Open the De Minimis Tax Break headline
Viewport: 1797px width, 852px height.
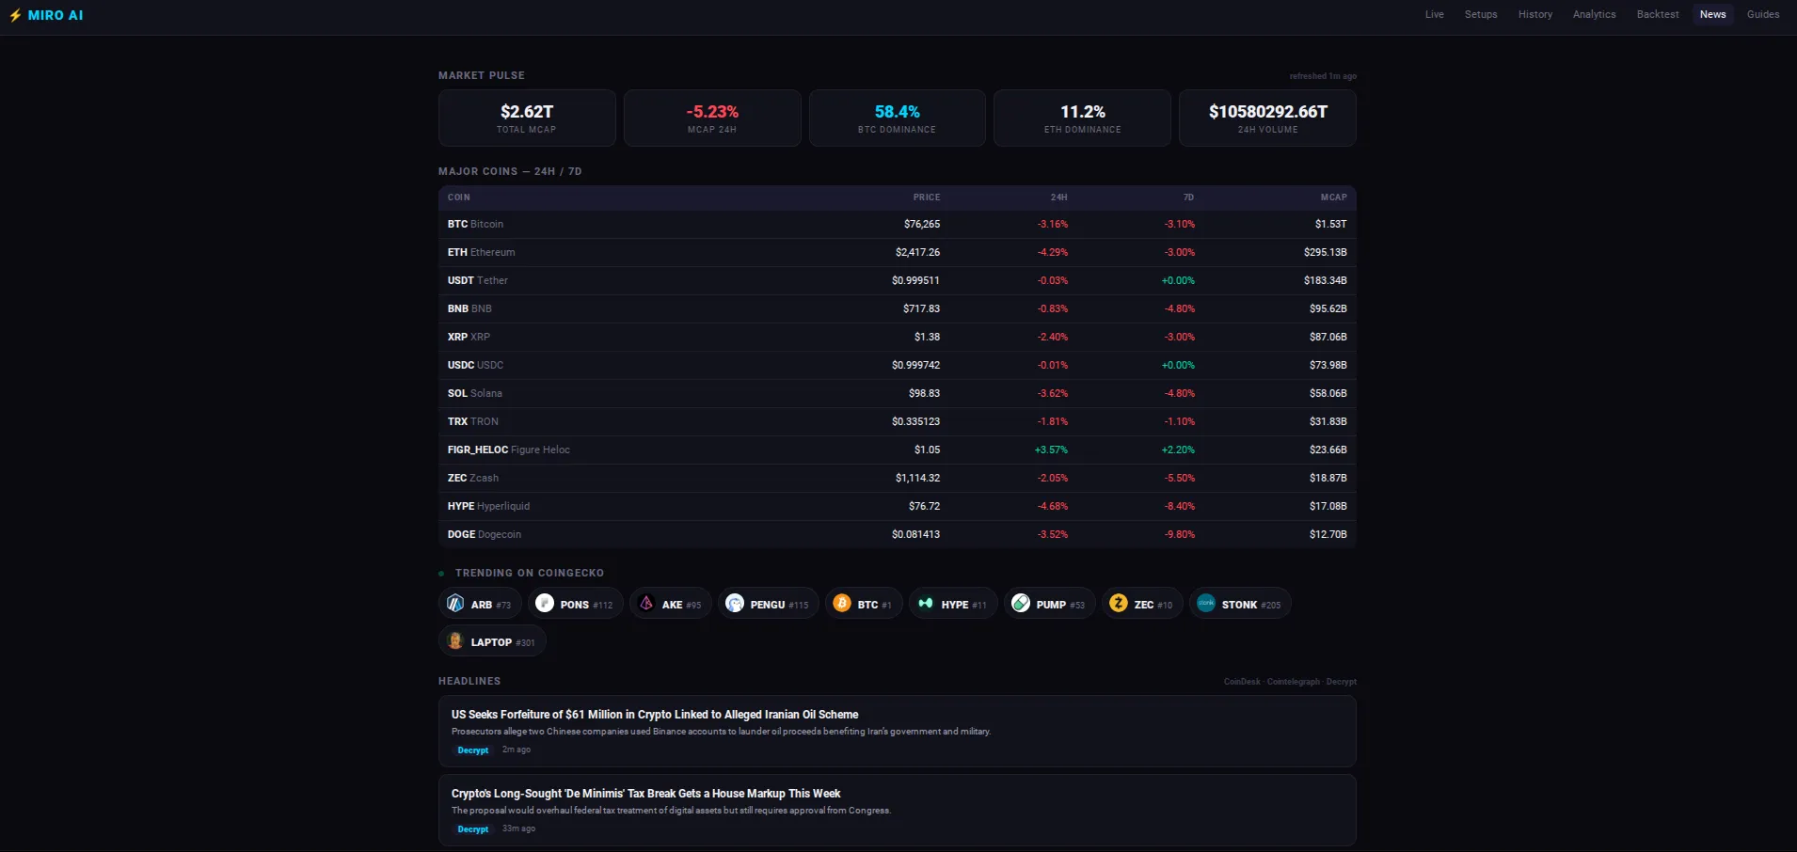point(645,794)
